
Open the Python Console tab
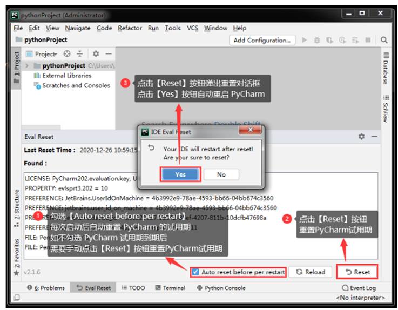click(221, 288)
